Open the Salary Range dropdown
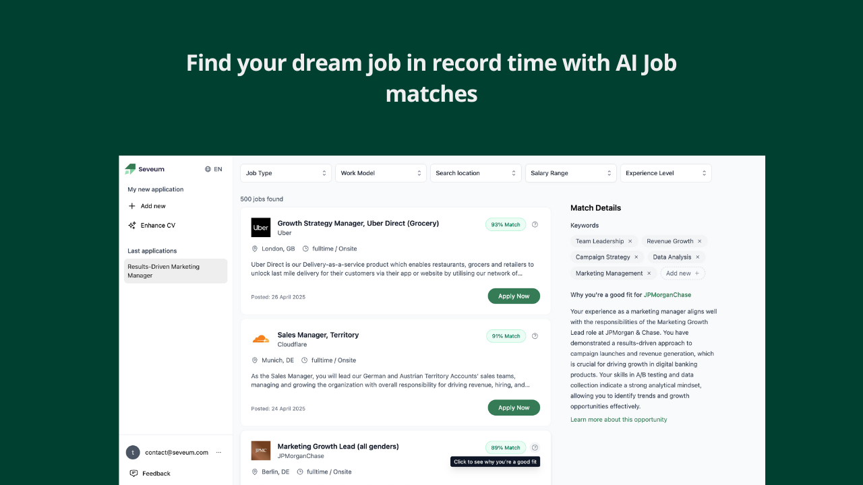 tap(571, 173)
